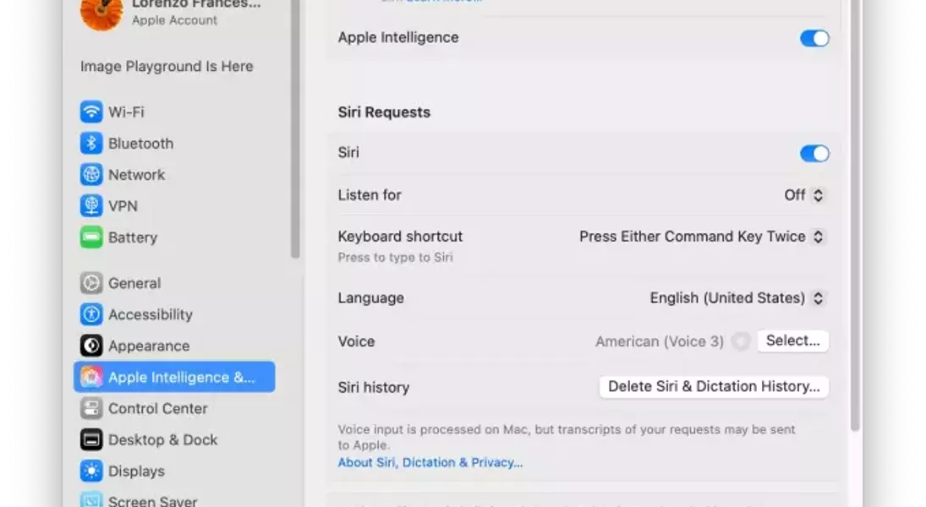Screen dimensions: 926x507
Task: Select Screen Saver label in the sidebar
Action: (x=152, y=500)
